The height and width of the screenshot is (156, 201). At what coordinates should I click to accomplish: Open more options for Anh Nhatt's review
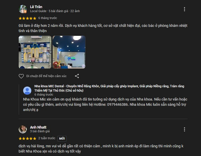[x=184, y=129]
